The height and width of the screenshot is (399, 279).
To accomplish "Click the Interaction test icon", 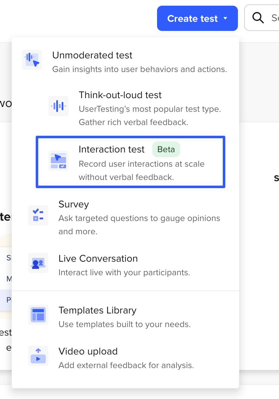I will (58, 161).
